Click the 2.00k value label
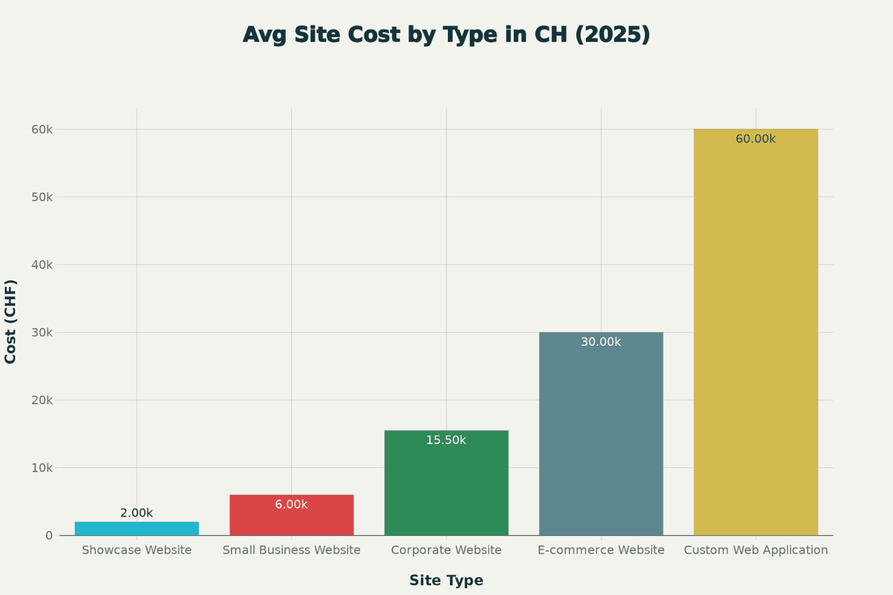 click(x=137, y=513)
